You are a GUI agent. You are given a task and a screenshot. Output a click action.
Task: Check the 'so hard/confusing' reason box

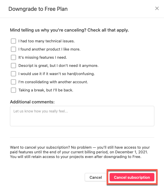coord(13,74)
